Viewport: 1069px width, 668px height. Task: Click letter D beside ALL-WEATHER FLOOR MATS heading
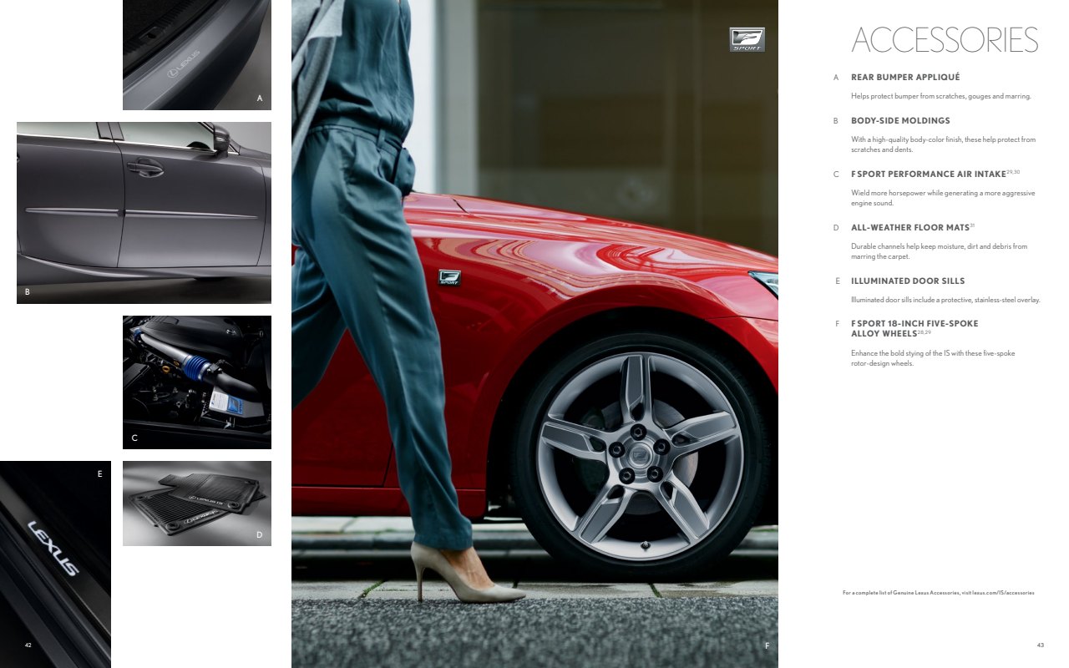point(836,227)
